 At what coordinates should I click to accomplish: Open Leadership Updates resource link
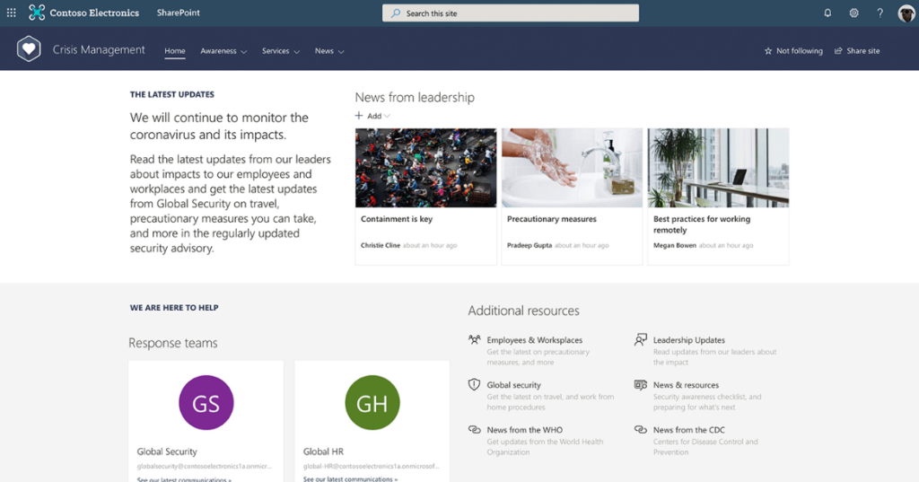(x=688, y=340)
